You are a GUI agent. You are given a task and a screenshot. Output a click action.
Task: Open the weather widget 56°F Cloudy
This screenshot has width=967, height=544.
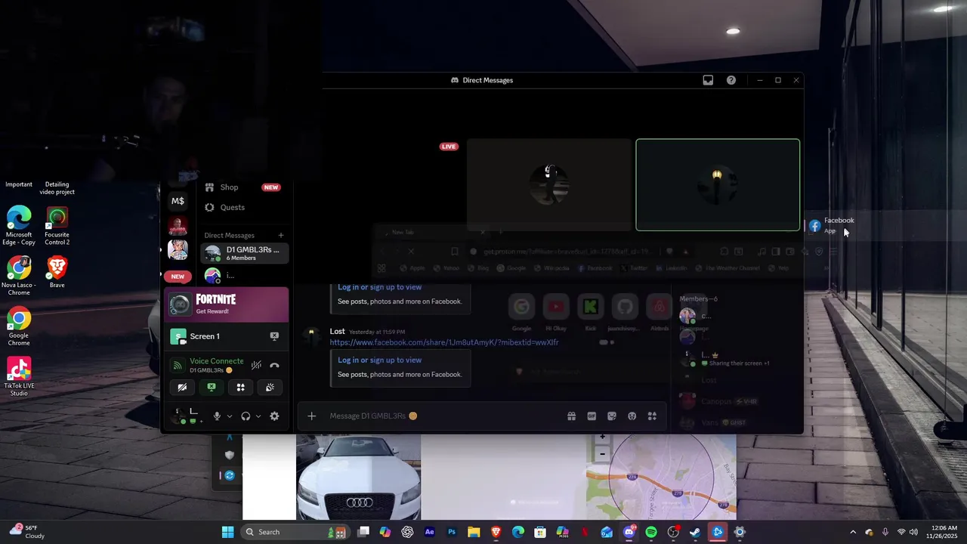[x=27, y=532]
